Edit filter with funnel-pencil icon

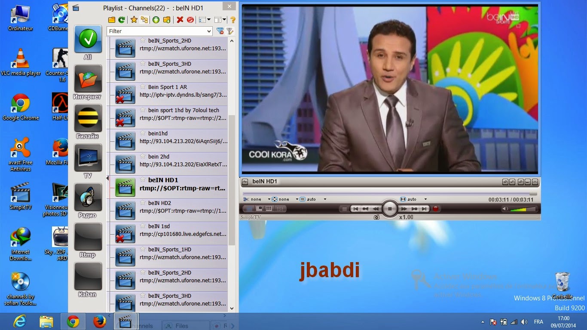pos(230,31)
